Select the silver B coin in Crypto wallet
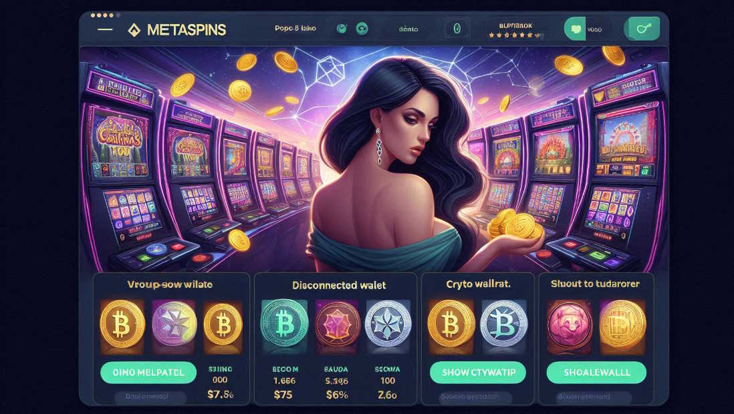The height and width of the screenshot is (414, 734). point(504,323)
